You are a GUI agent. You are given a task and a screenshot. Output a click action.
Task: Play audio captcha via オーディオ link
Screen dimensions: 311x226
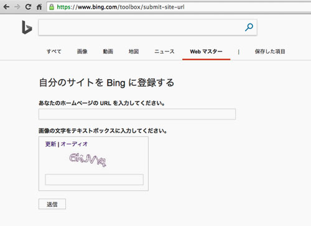pyautogui.click(x=74, y=144)
